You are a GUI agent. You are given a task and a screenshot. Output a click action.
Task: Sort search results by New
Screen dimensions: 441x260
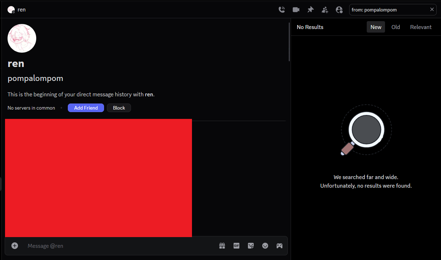tap(376, 27)
